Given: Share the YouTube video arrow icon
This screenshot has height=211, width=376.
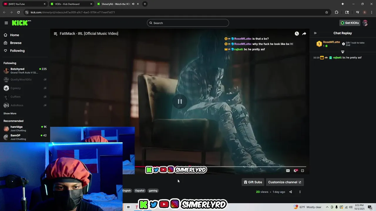Looking at the screenshot, I should pos(304,34).
